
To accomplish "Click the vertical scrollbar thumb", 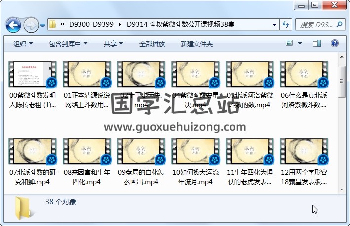I will pos(342,81).
